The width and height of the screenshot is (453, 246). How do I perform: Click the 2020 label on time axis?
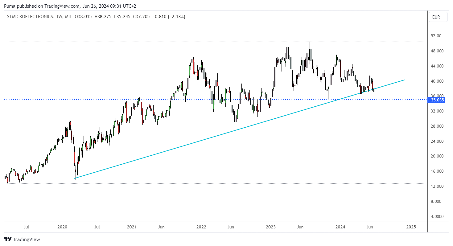coord(62,227)
